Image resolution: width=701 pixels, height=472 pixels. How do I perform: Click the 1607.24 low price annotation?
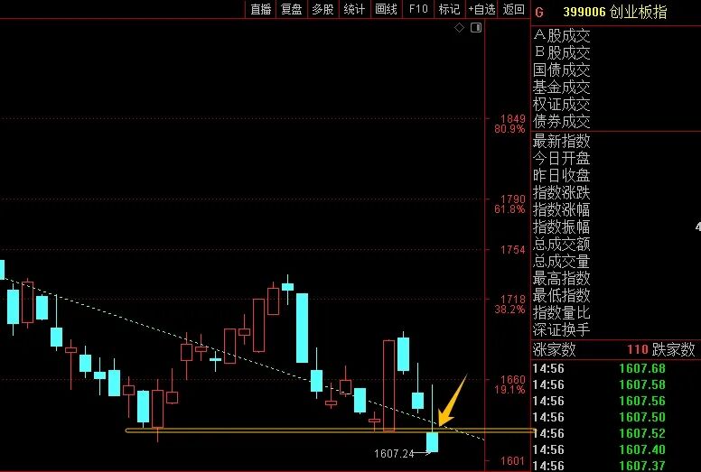tap(394, 454)
